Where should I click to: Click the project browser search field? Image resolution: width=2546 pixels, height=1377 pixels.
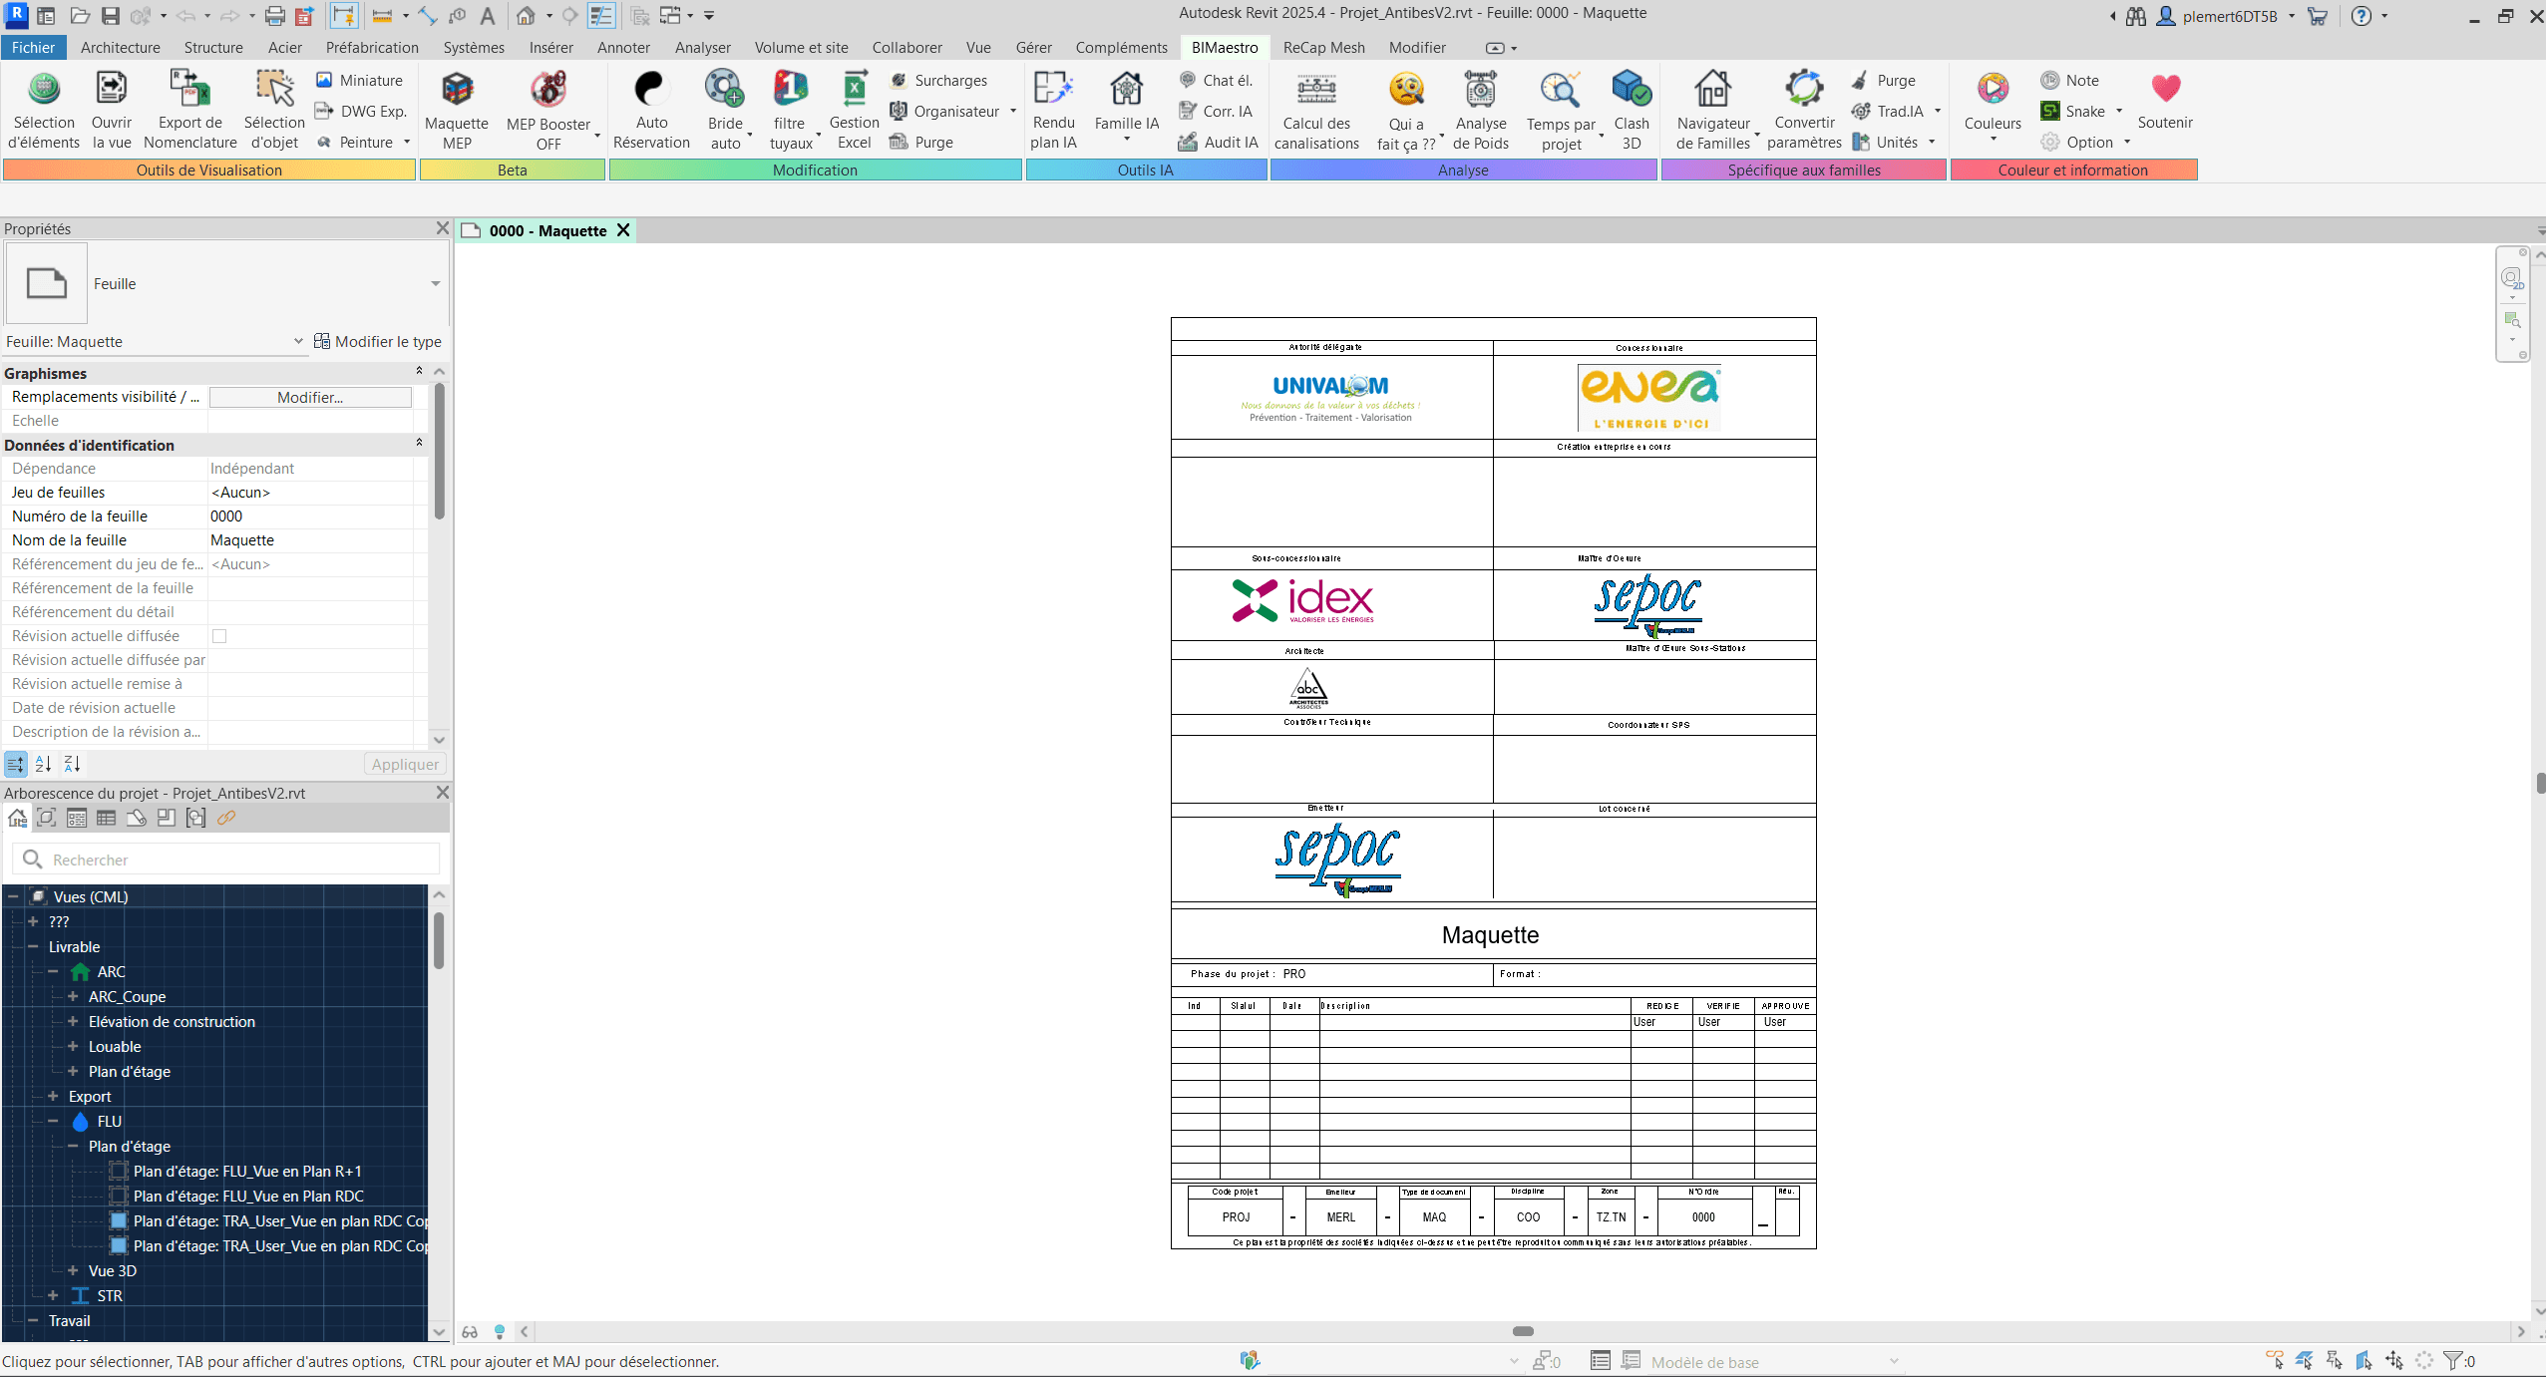pyautogui.click(x=226, y=860)
